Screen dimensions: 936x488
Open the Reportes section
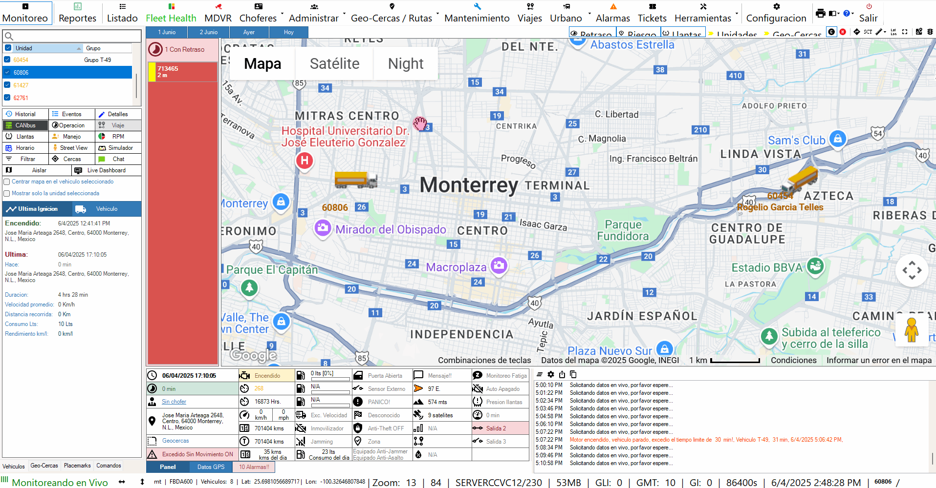(x=77, y=13)
